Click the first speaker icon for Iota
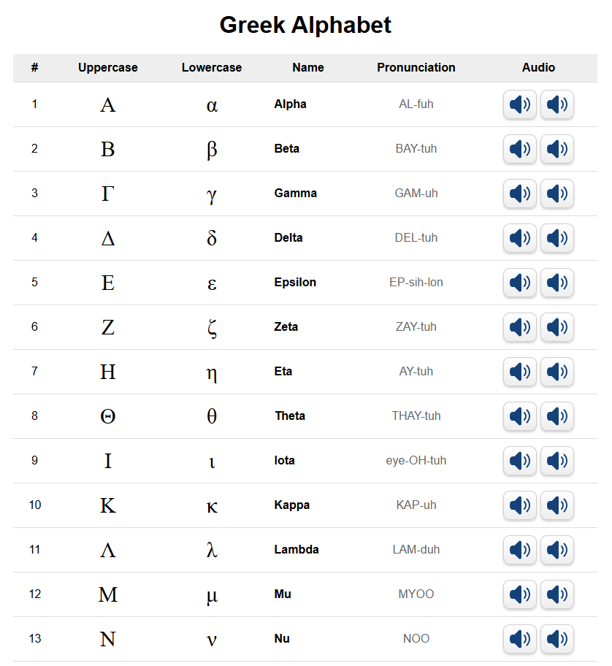Screen dimensions: 612x666 point(519,461)
